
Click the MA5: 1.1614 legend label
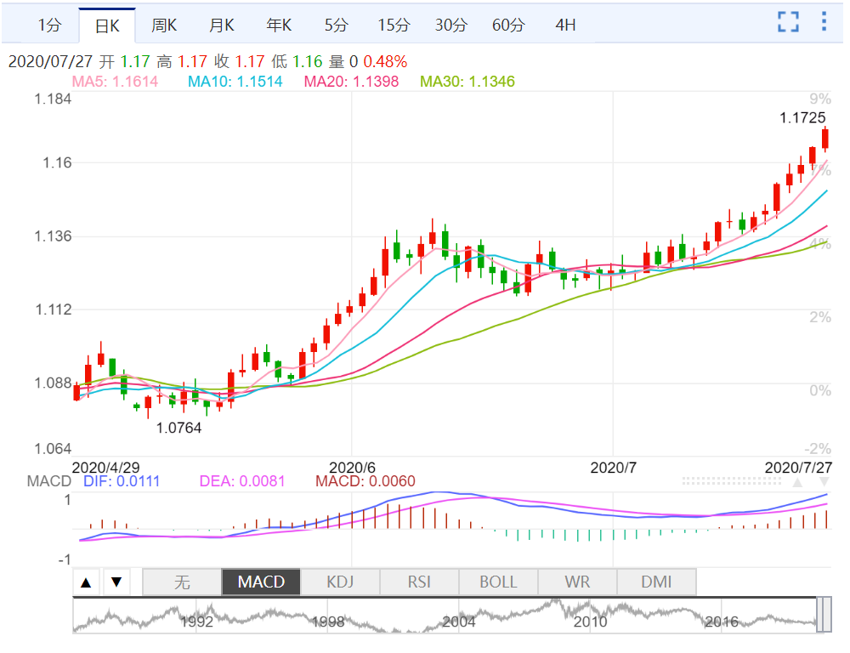(x=115, y=82)
